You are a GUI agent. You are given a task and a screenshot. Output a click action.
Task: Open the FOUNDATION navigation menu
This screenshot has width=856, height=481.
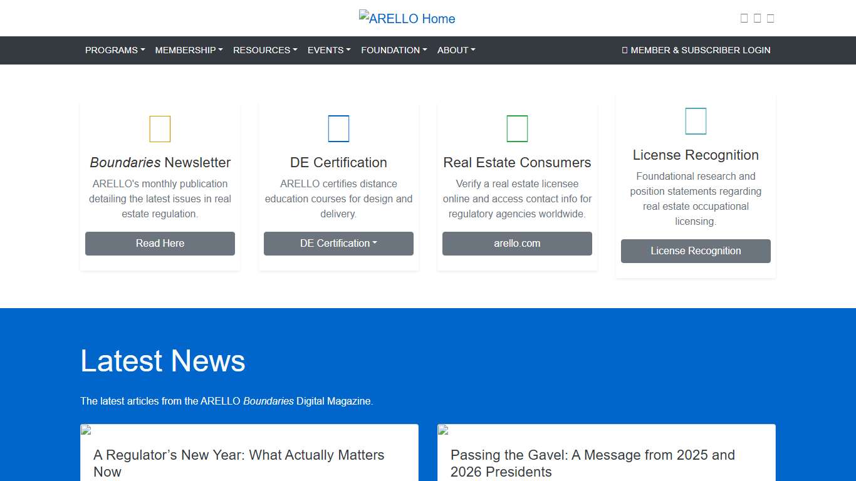tap(394, 50)
